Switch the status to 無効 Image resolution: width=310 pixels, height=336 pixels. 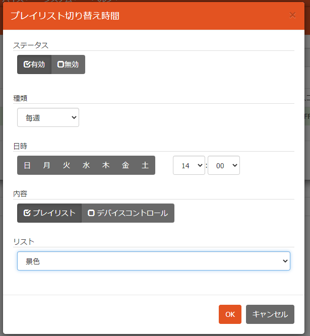click(x=68, y=64)
